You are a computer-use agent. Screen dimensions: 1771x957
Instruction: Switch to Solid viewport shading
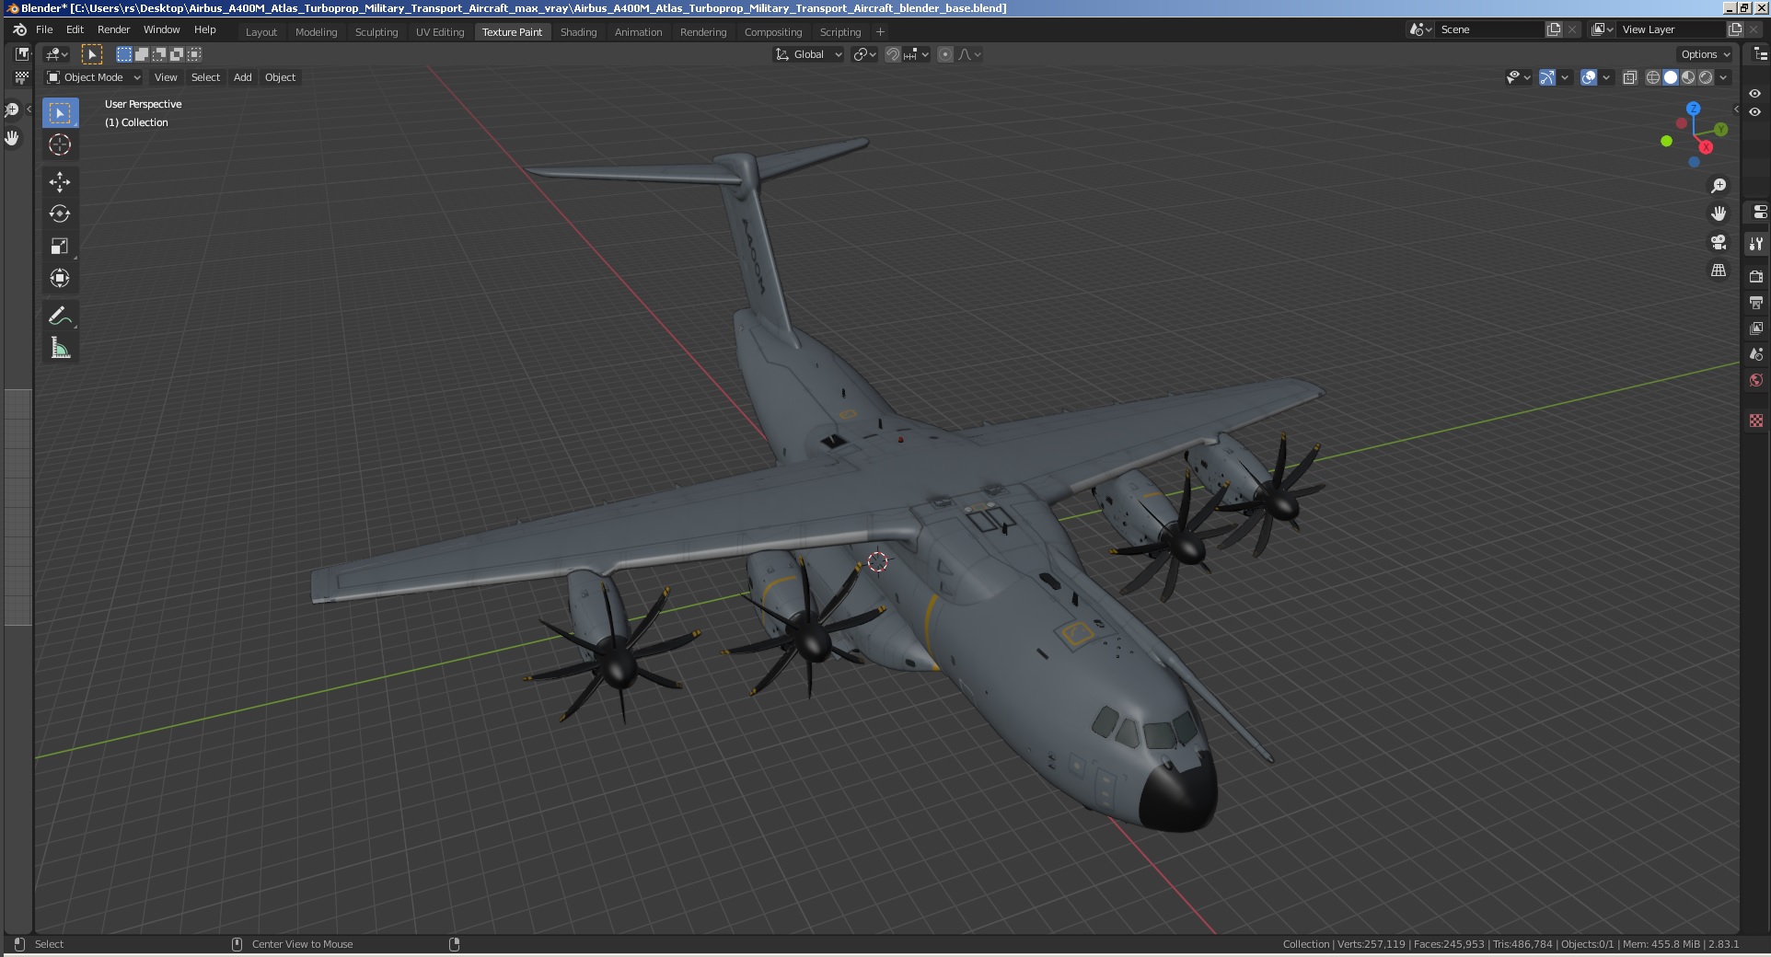(1671, 77)
